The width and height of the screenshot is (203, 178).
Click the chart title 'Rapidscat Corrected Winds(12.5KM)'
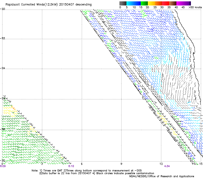click(32, 5)
